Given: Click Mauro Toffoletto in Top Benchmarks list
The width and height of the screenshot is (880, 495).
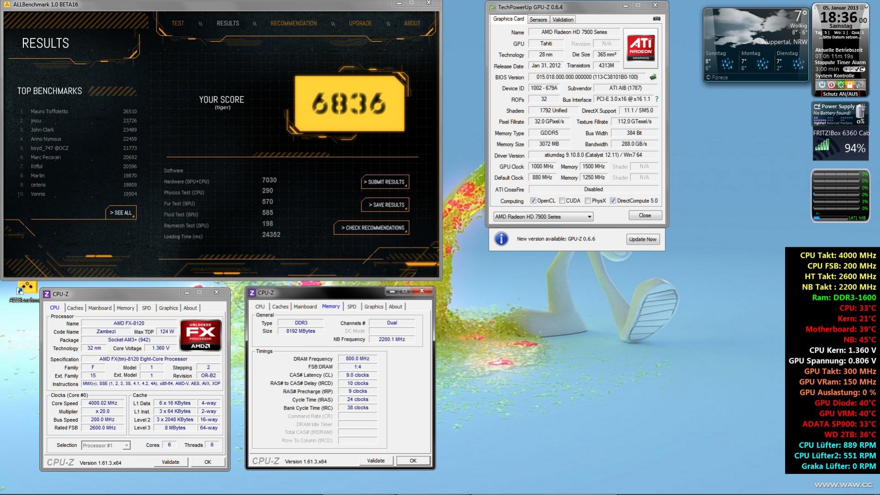Looking at the screenshot, I should coord(49,111).
